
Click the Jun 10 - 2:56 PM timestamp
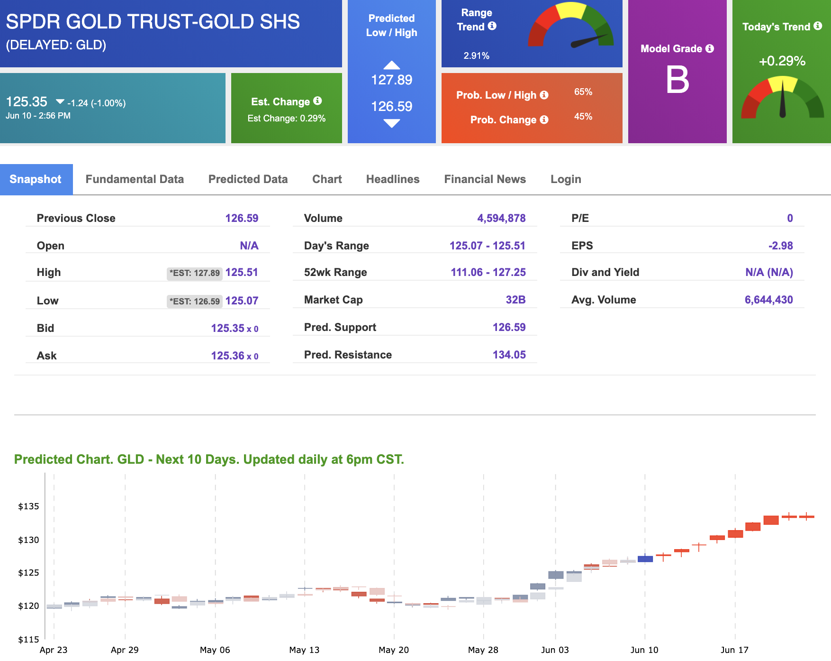point(38,116)
